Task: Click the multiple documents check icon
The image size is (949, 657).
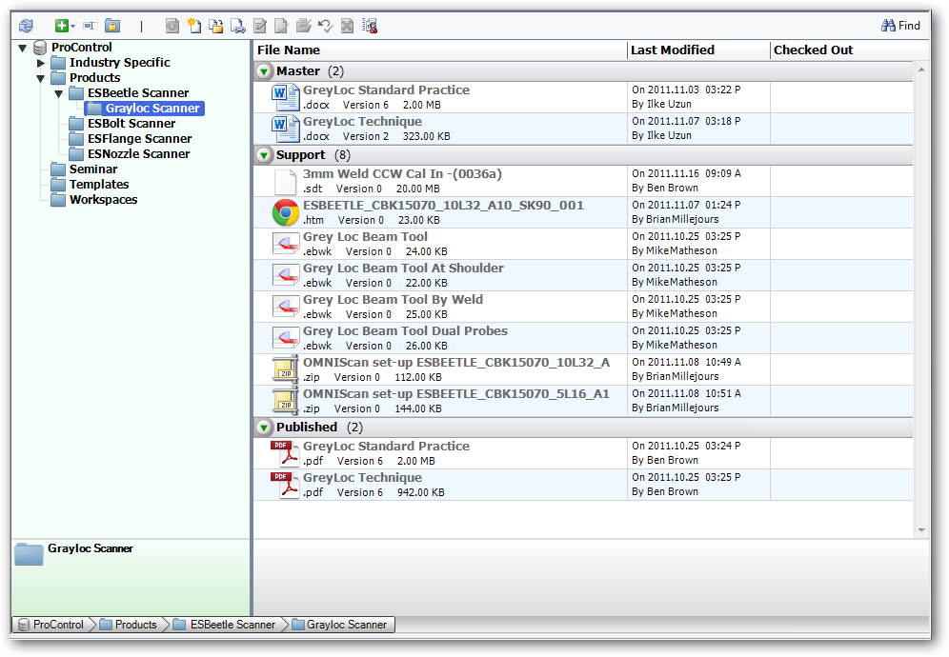Action: click(x=303, y=26)
